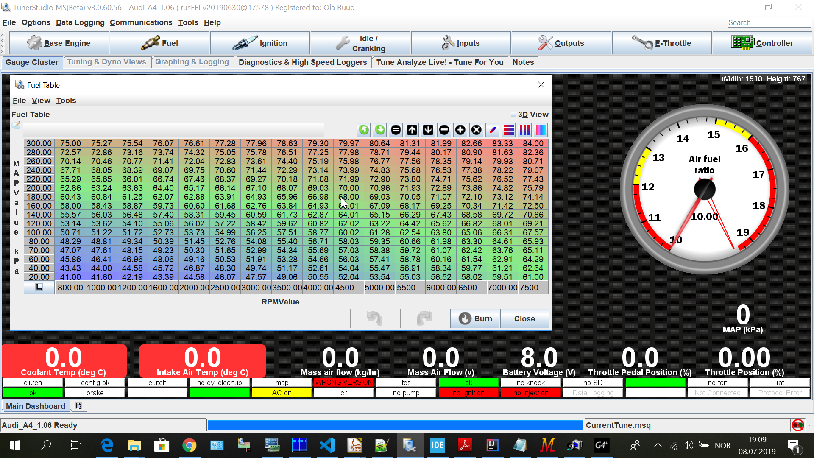Image resolution: width=814 pixels, height=458 pixels.
Task: Click the axis swap icon at table corner
Action: point(39,288)
